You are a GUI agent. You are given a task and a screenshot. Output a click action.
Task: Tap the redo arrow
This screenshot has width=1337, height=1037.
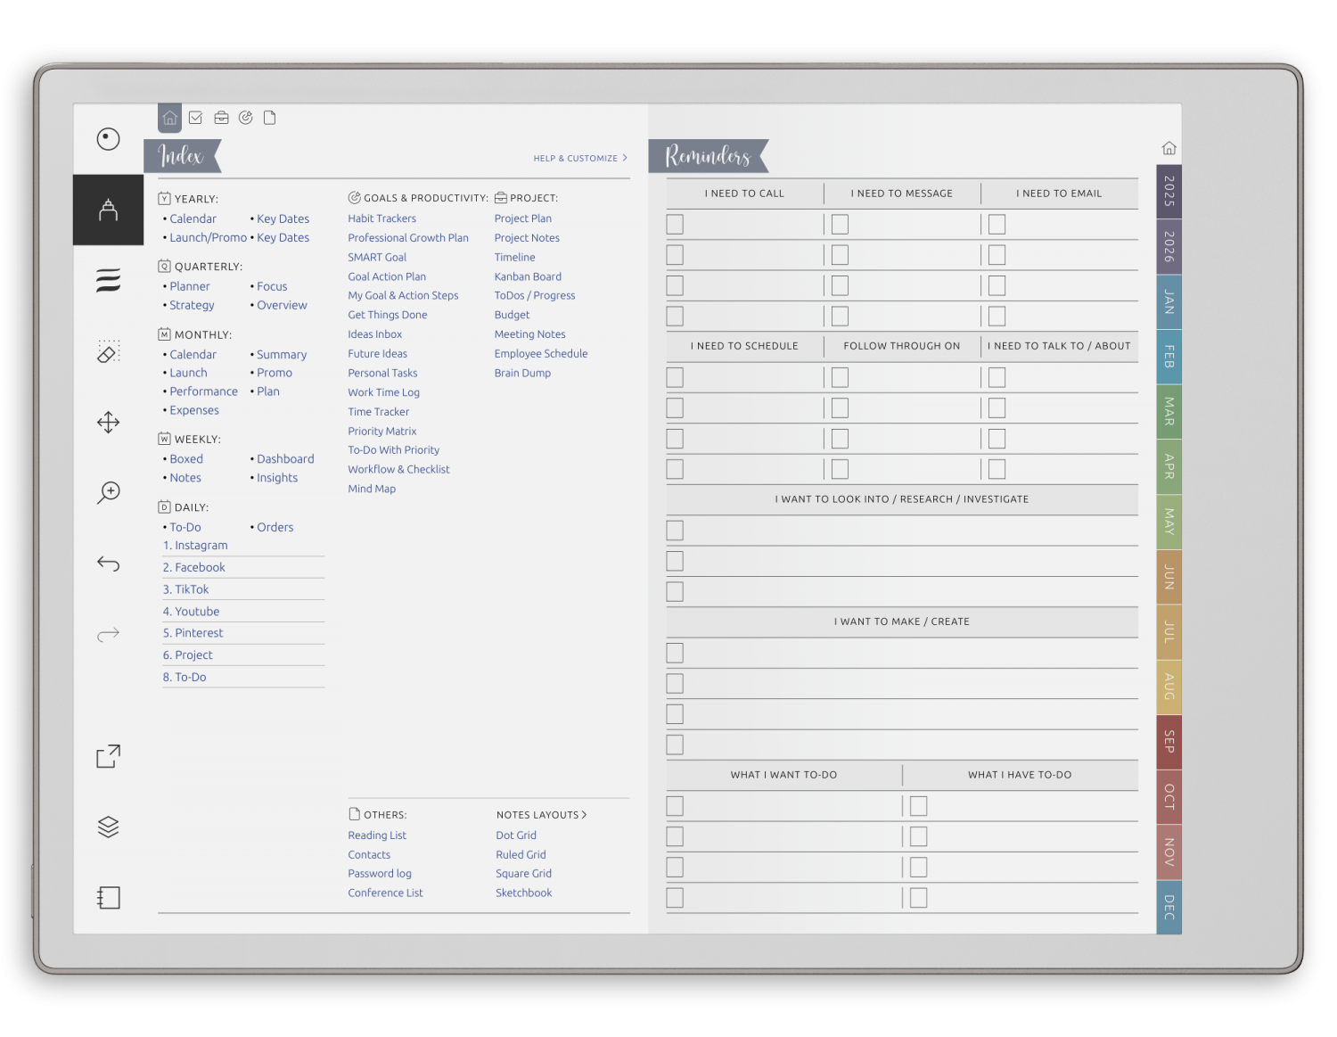(x=108, y=634)
